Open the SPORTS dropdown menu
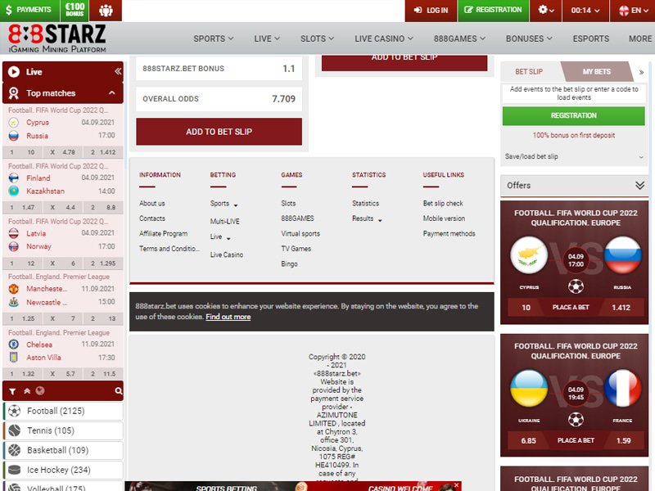 click(214, 38)
